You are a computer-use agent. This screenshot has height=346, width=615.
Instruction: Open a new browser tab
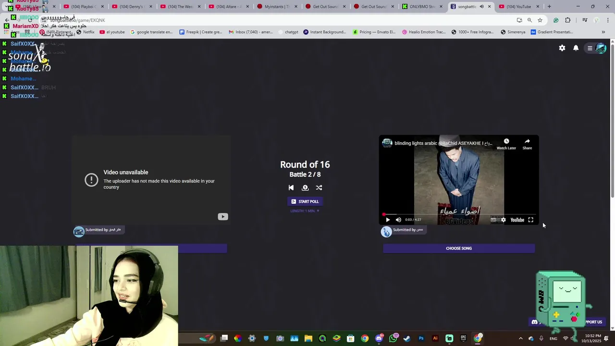[x=549, y=7]
